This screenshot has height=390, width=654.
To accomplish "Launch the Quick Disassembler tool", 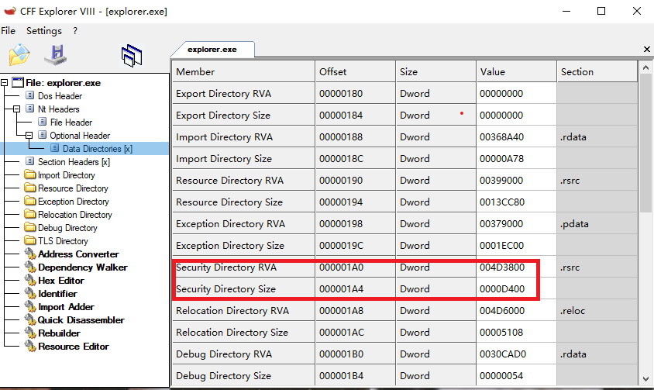I will pos(81,320).
